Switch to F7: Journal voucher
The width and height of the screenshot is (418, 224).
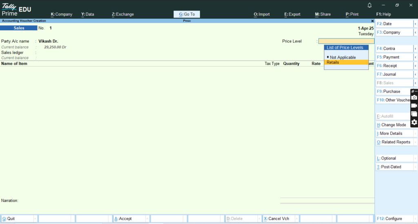tap(394, 74)
